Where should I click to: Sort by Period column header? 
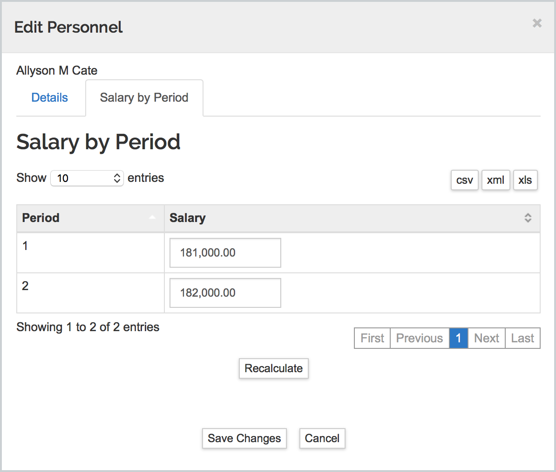(90, 218)
